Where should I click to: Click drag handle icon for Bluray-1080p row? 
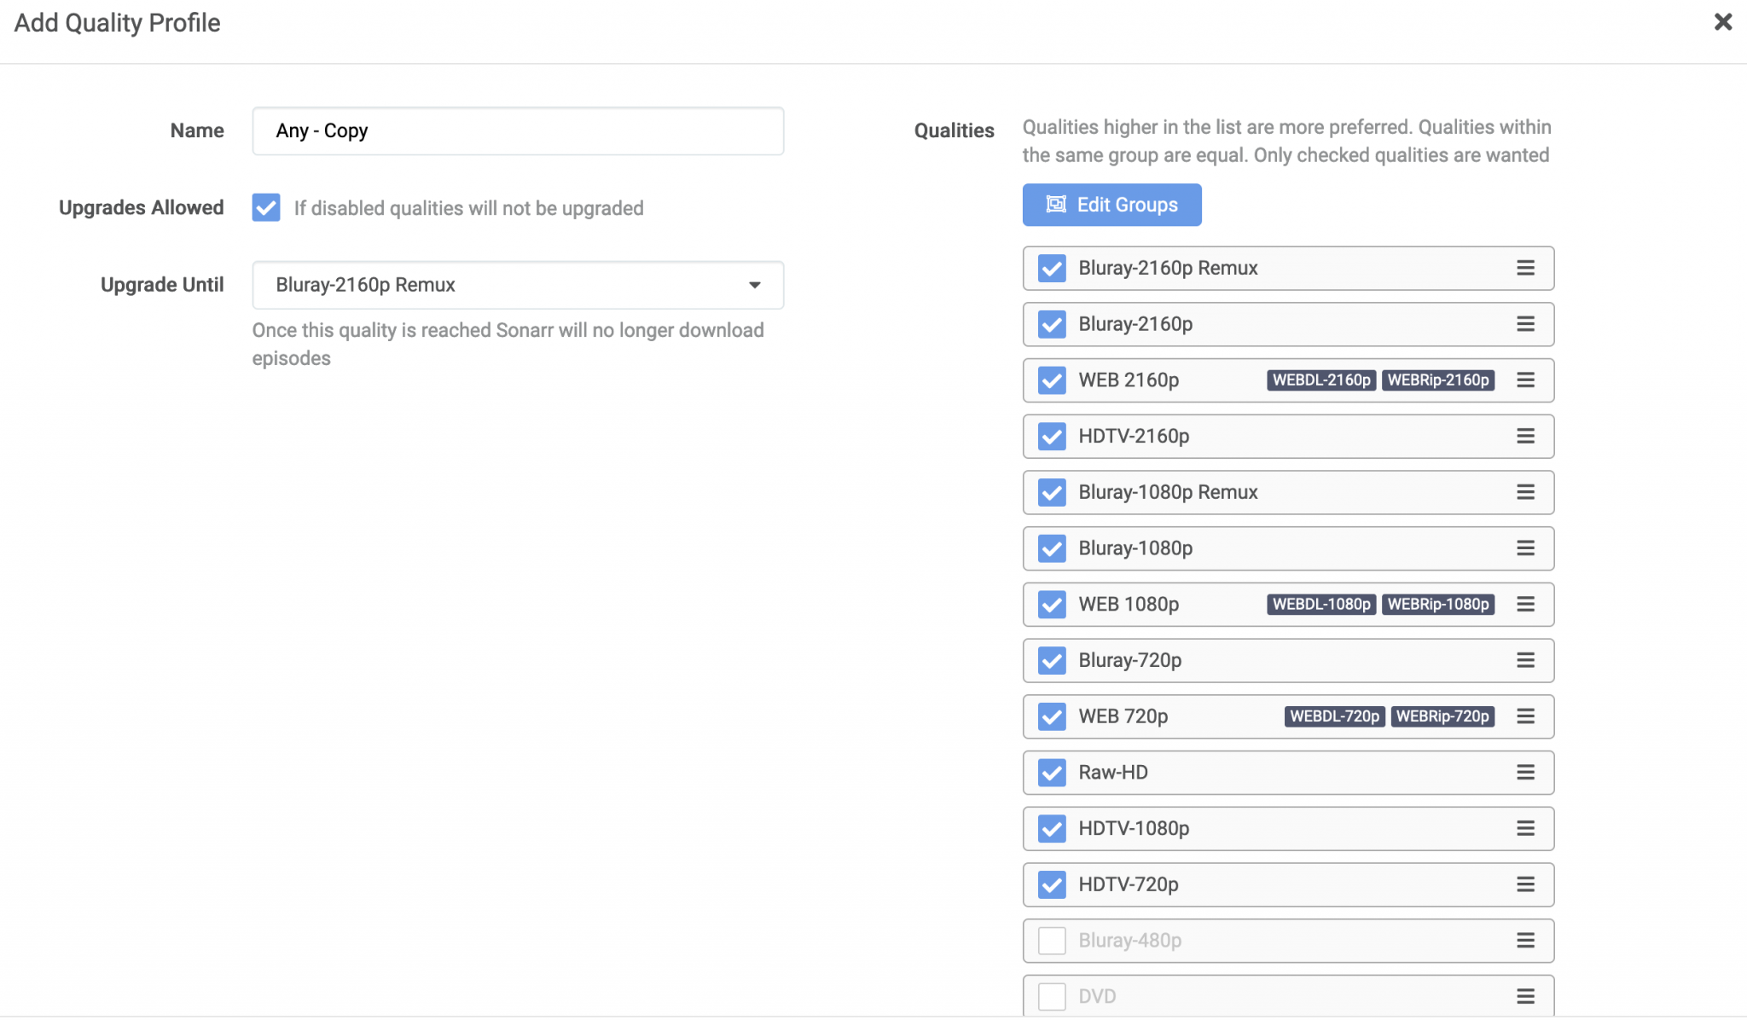pyautogui.click(x=1525, y=548)
